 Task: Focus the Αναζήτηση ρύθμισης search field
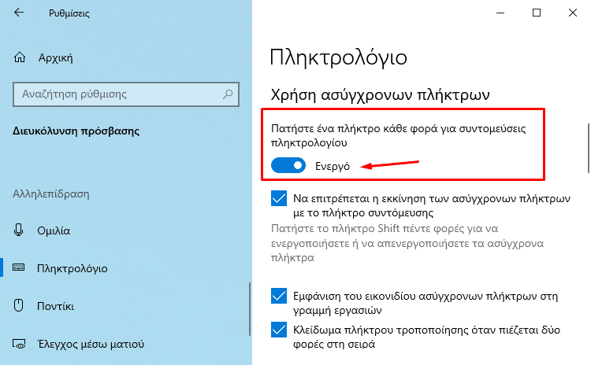126,94
